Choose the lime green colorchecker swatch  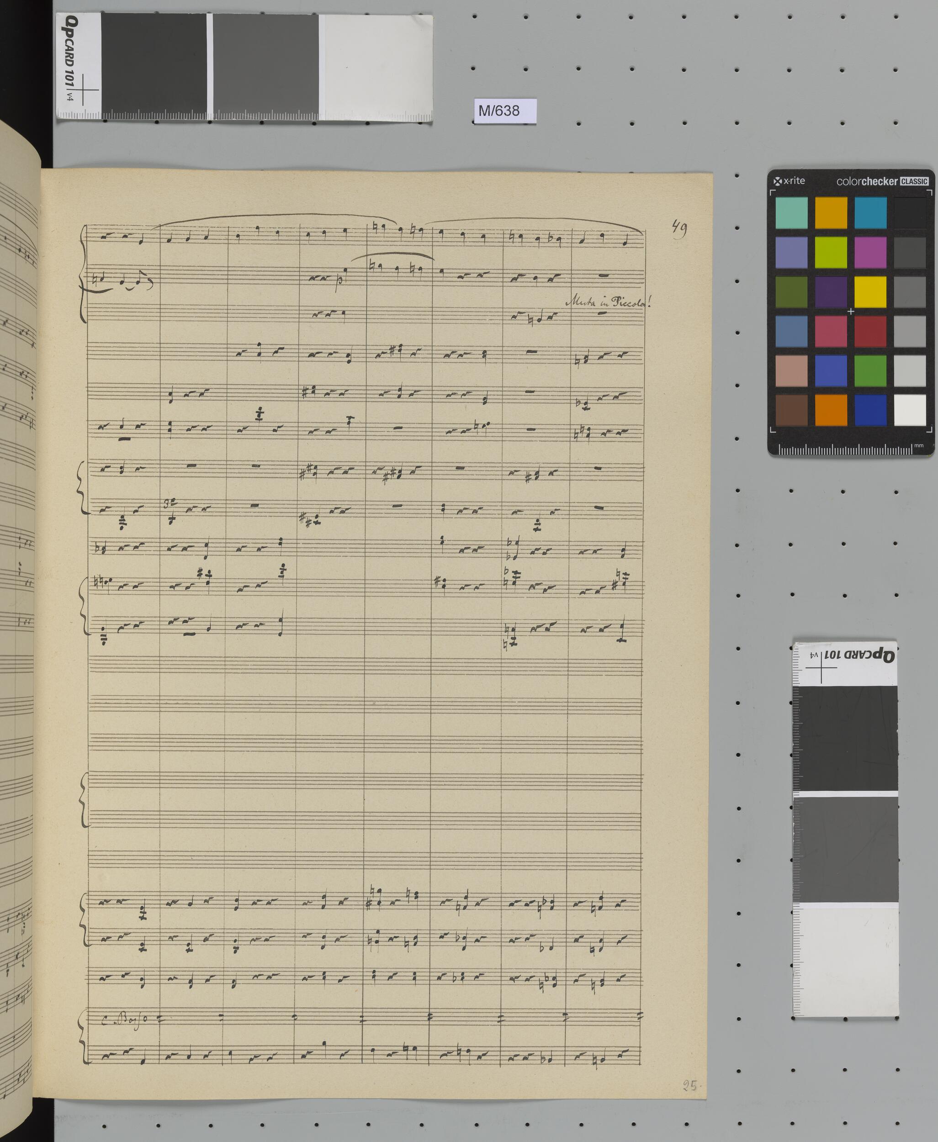831,252
